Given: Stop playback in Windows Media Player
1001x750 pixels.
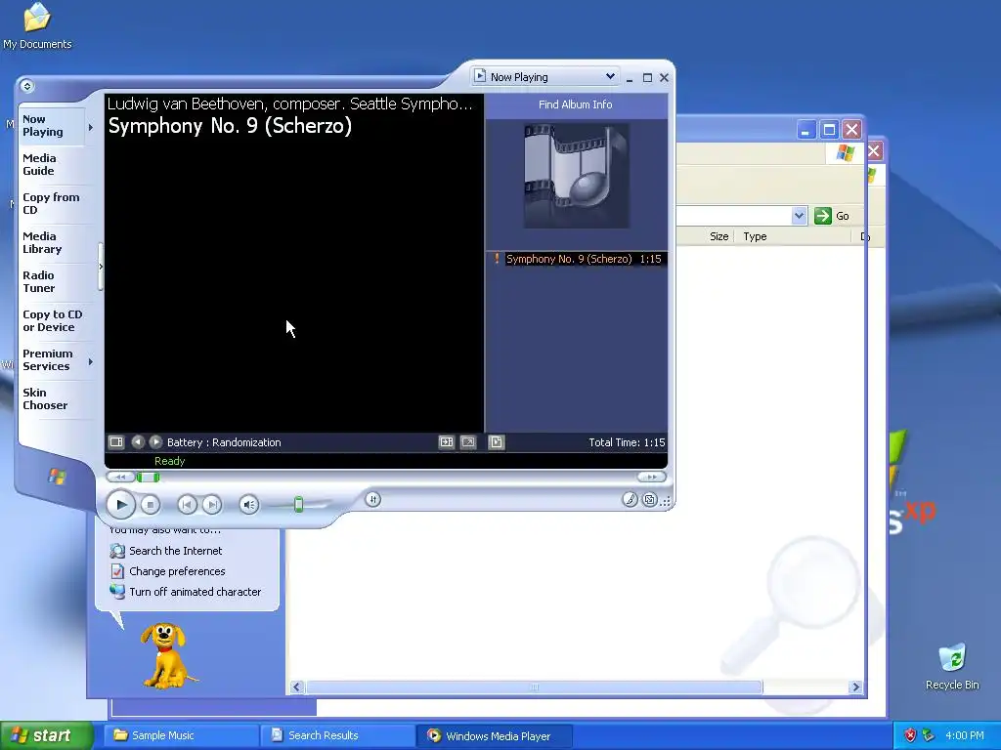Looking at the screenshot, I should pos(150,505).
